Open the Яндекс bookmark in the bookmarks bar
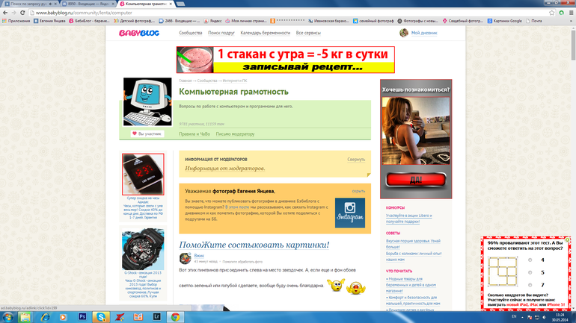 pos(212,21)
